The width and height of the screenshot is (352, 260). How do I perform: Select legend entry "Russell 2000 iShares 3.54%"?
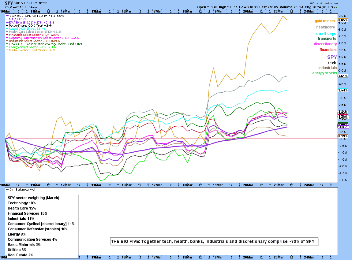pyautogui.click(x=25, y=29)
